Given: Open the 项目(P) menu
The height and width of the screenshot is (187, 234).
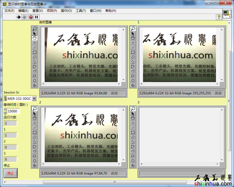Looking at the screenshot, I should coord(52,11).
